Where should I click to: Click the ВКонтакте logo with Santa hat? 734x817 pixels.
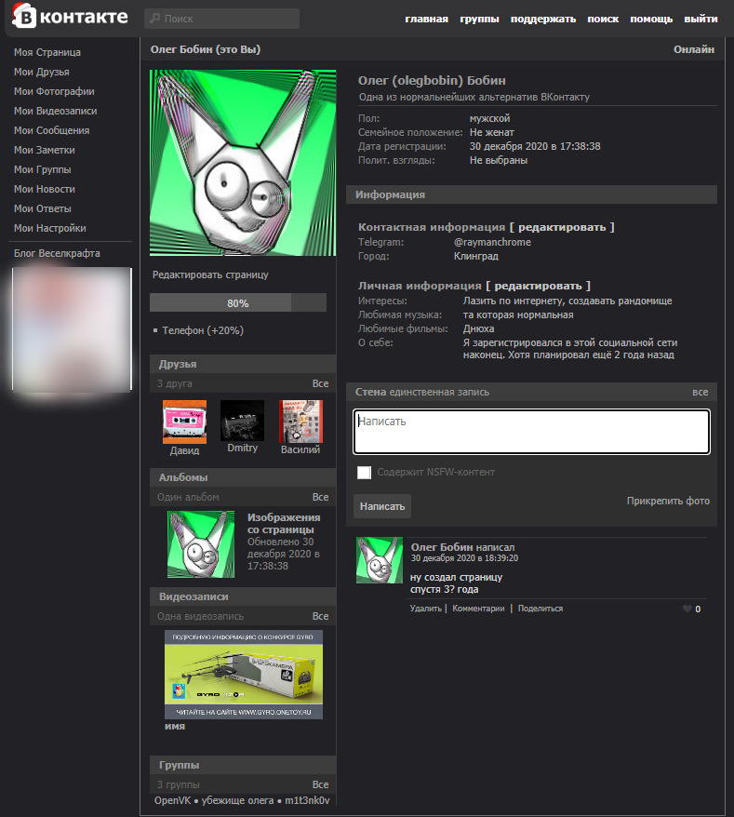point(71,16)
